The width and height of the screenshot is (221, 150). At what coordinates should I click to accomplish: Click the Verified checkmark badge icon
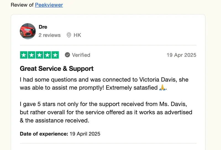click(x=67, y=55)
